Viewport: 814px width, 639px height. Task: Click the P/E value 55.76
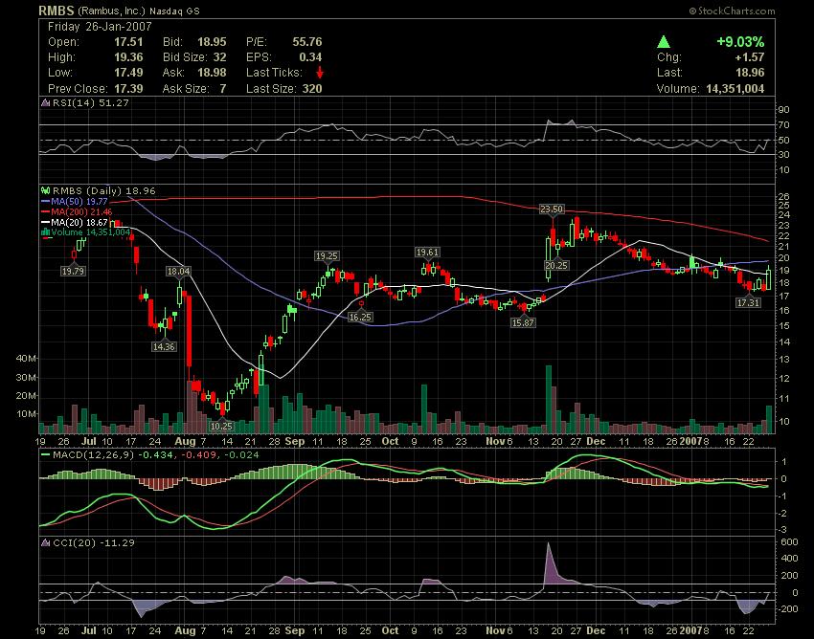pyautogui.click(x=307, y=42)
